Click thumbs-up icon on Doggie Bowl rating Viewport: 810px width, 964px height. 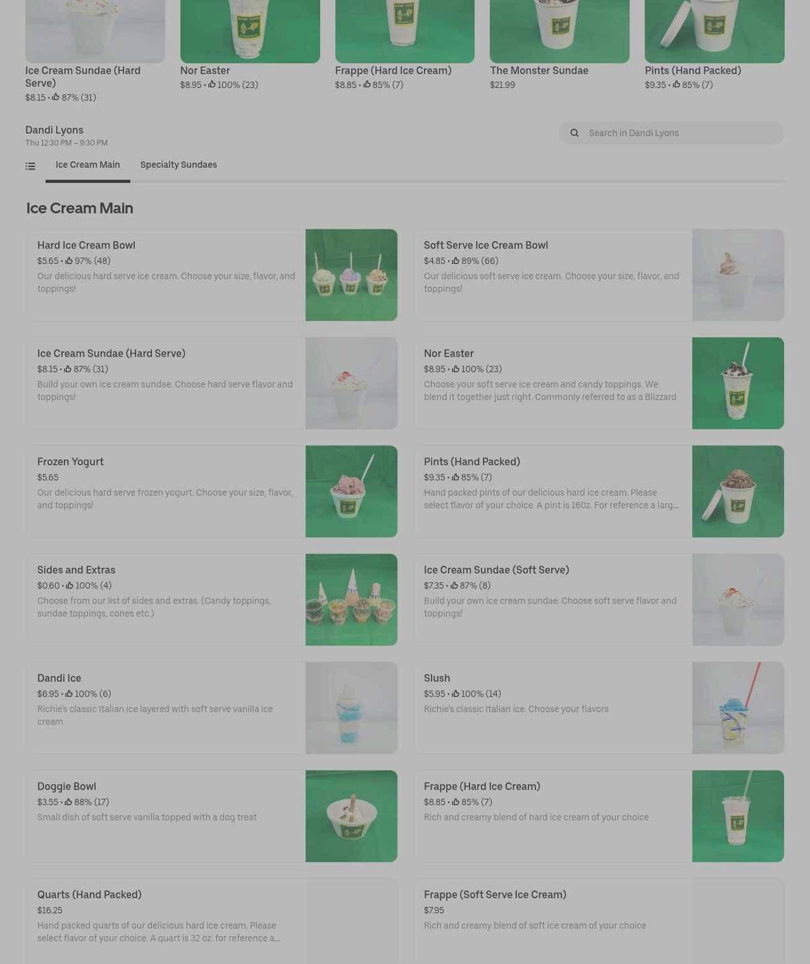tap(68, 802)
